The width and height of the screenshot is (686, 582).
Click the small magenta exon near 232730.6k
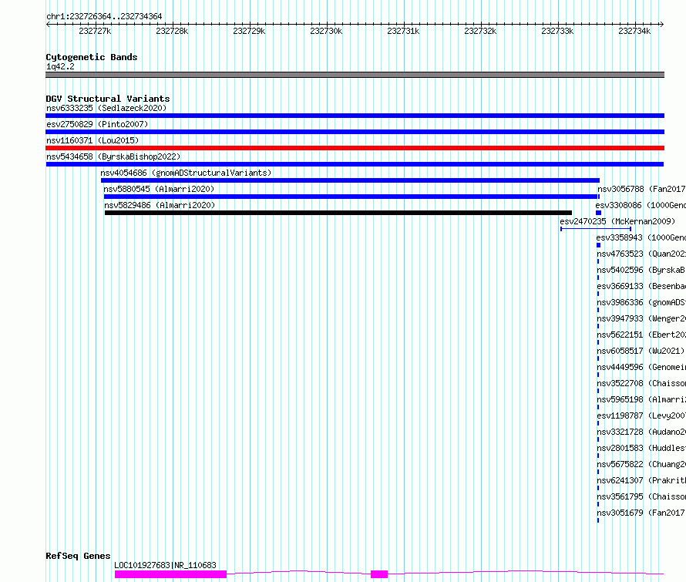[379, 574]
